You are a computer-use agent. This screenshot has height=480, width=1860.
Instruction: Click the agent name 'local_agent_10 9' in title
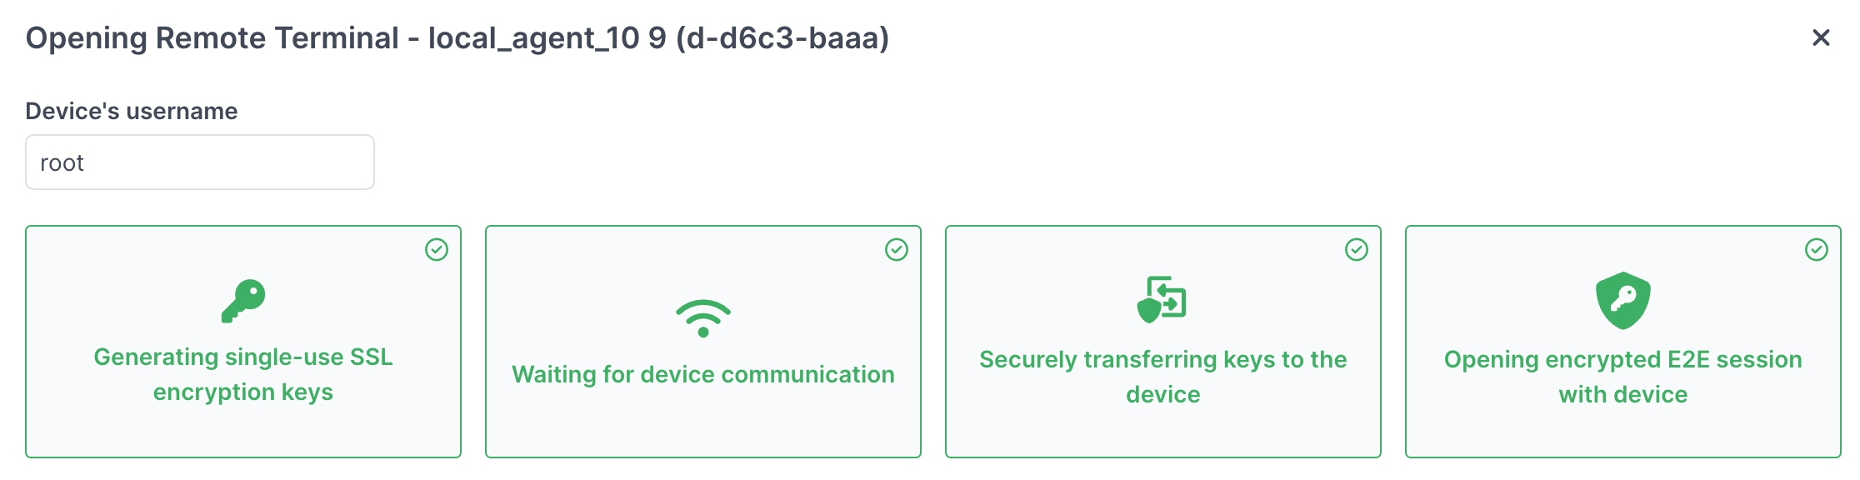[547, 38]
